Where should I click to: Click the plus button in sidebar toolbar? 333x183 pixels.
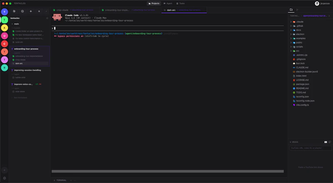30,11
